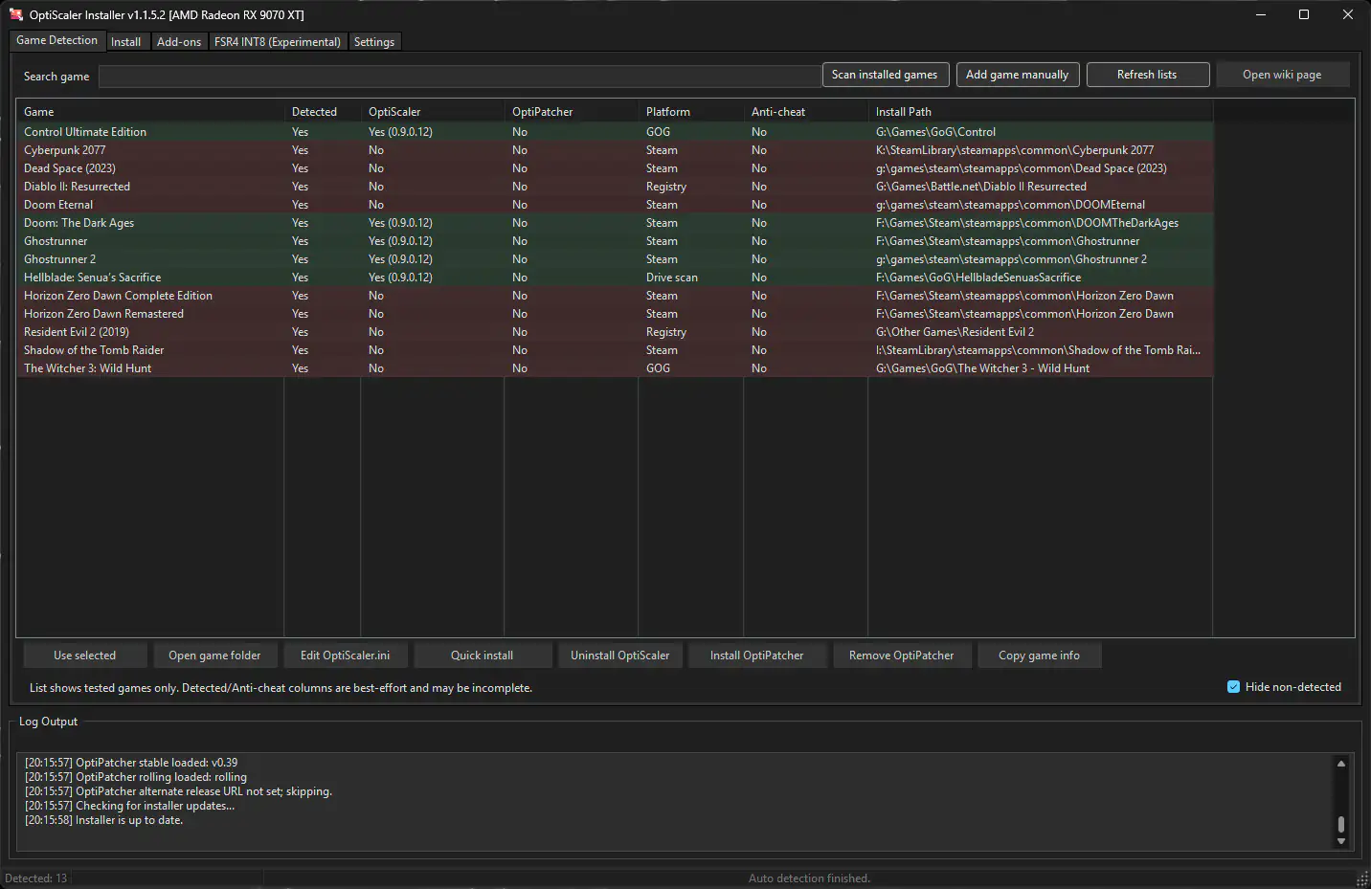This screenshot has height=889, width=1371.
Task: Click the Dead Space (2023) row
Action: click(615, 168)
